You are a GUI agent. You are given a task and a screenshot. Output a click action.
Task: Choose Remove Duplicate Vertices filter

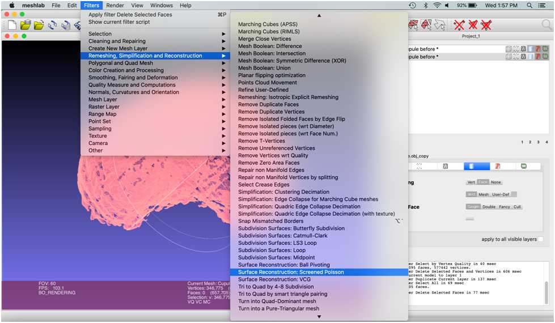(319, 112)
